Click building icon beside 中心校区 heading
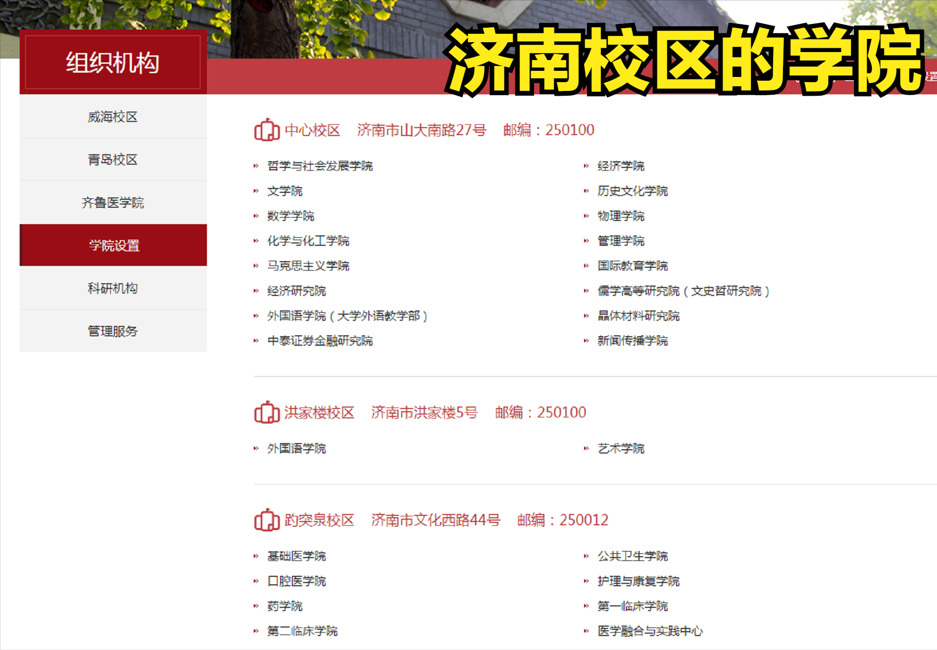 [267, 130]
